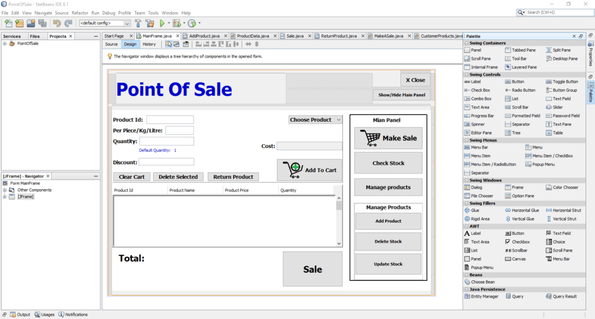Select the Table component in Swing Controls
The width and height of the screenshot is (595, 319).
(x=554, y=133)
